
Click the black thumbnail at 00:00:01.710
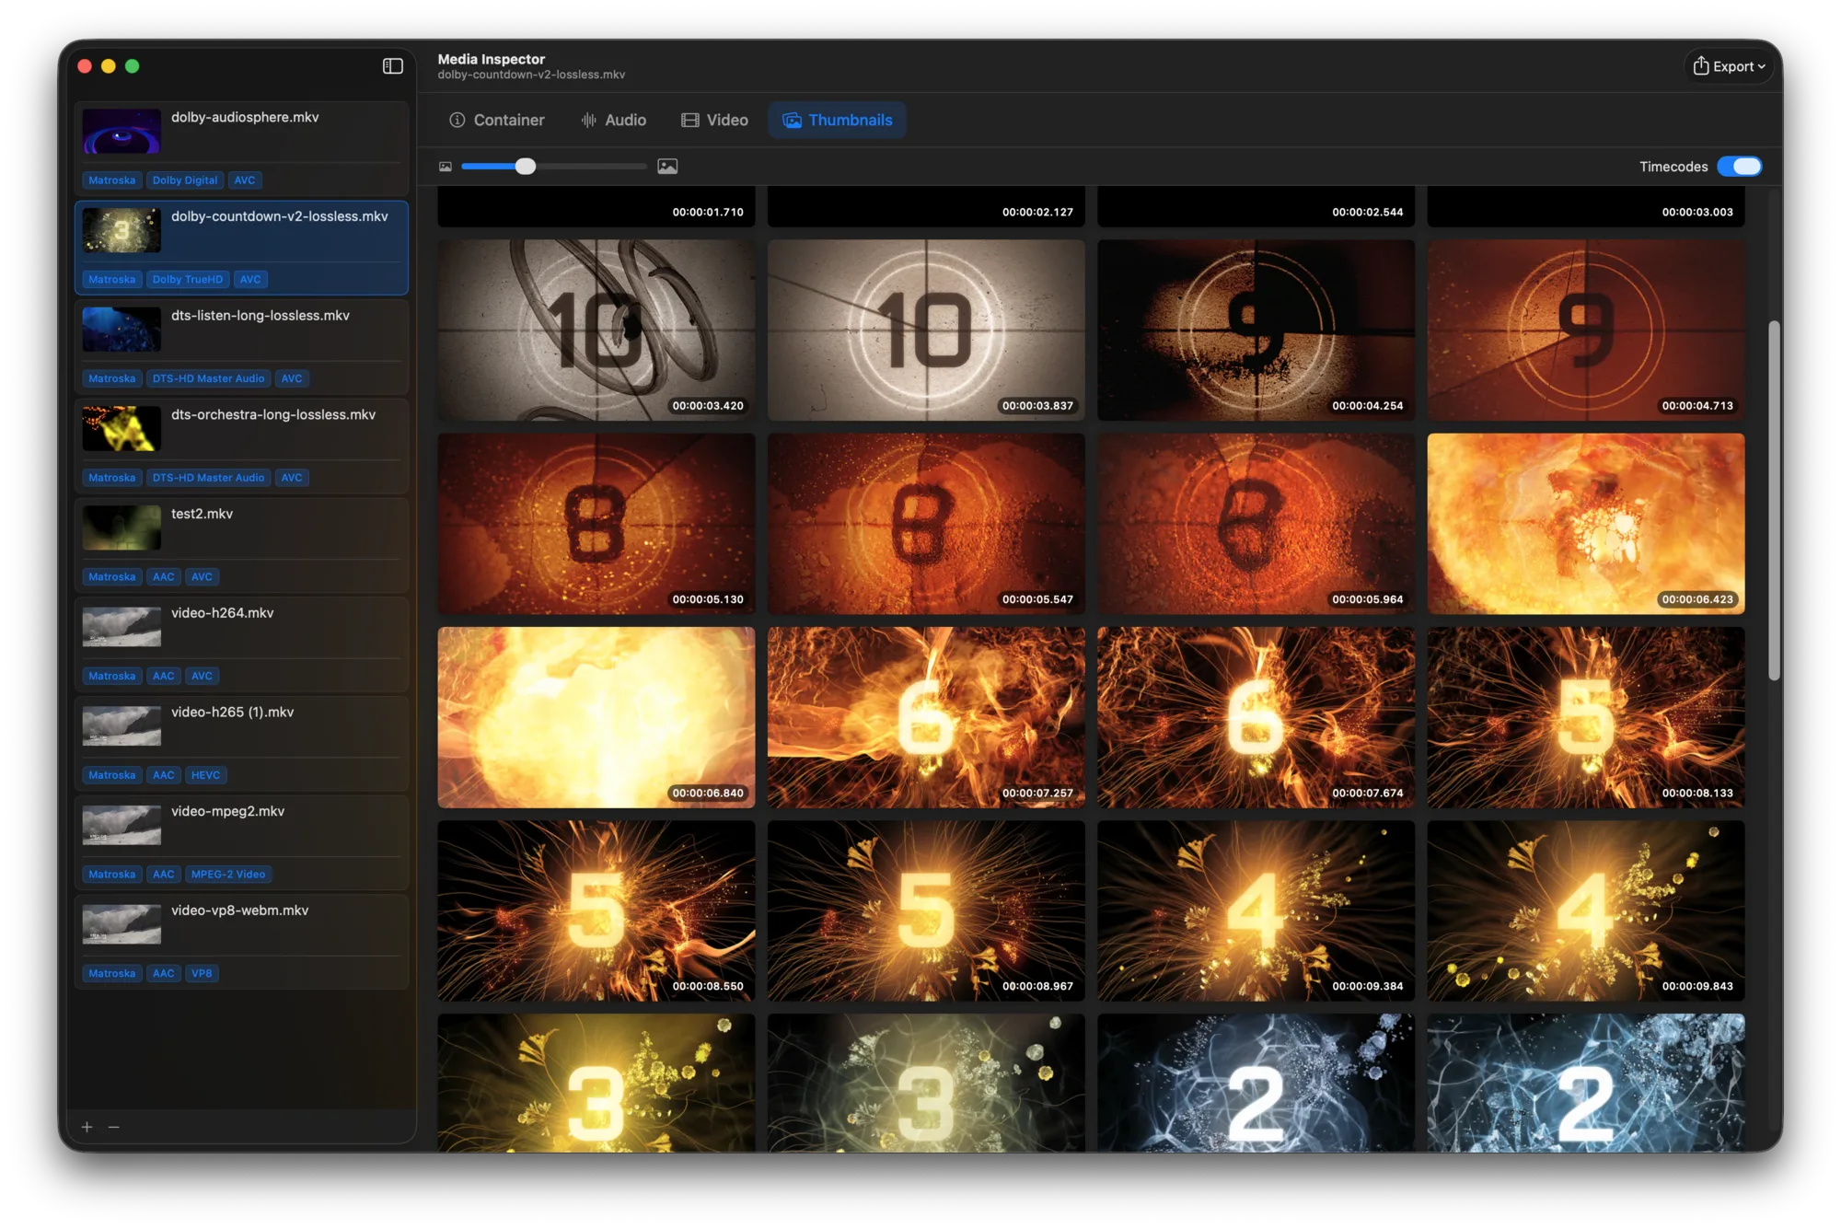596,206
